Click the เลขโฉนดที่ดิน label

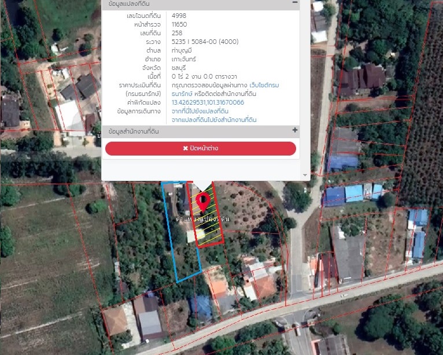tap(144, 16)
